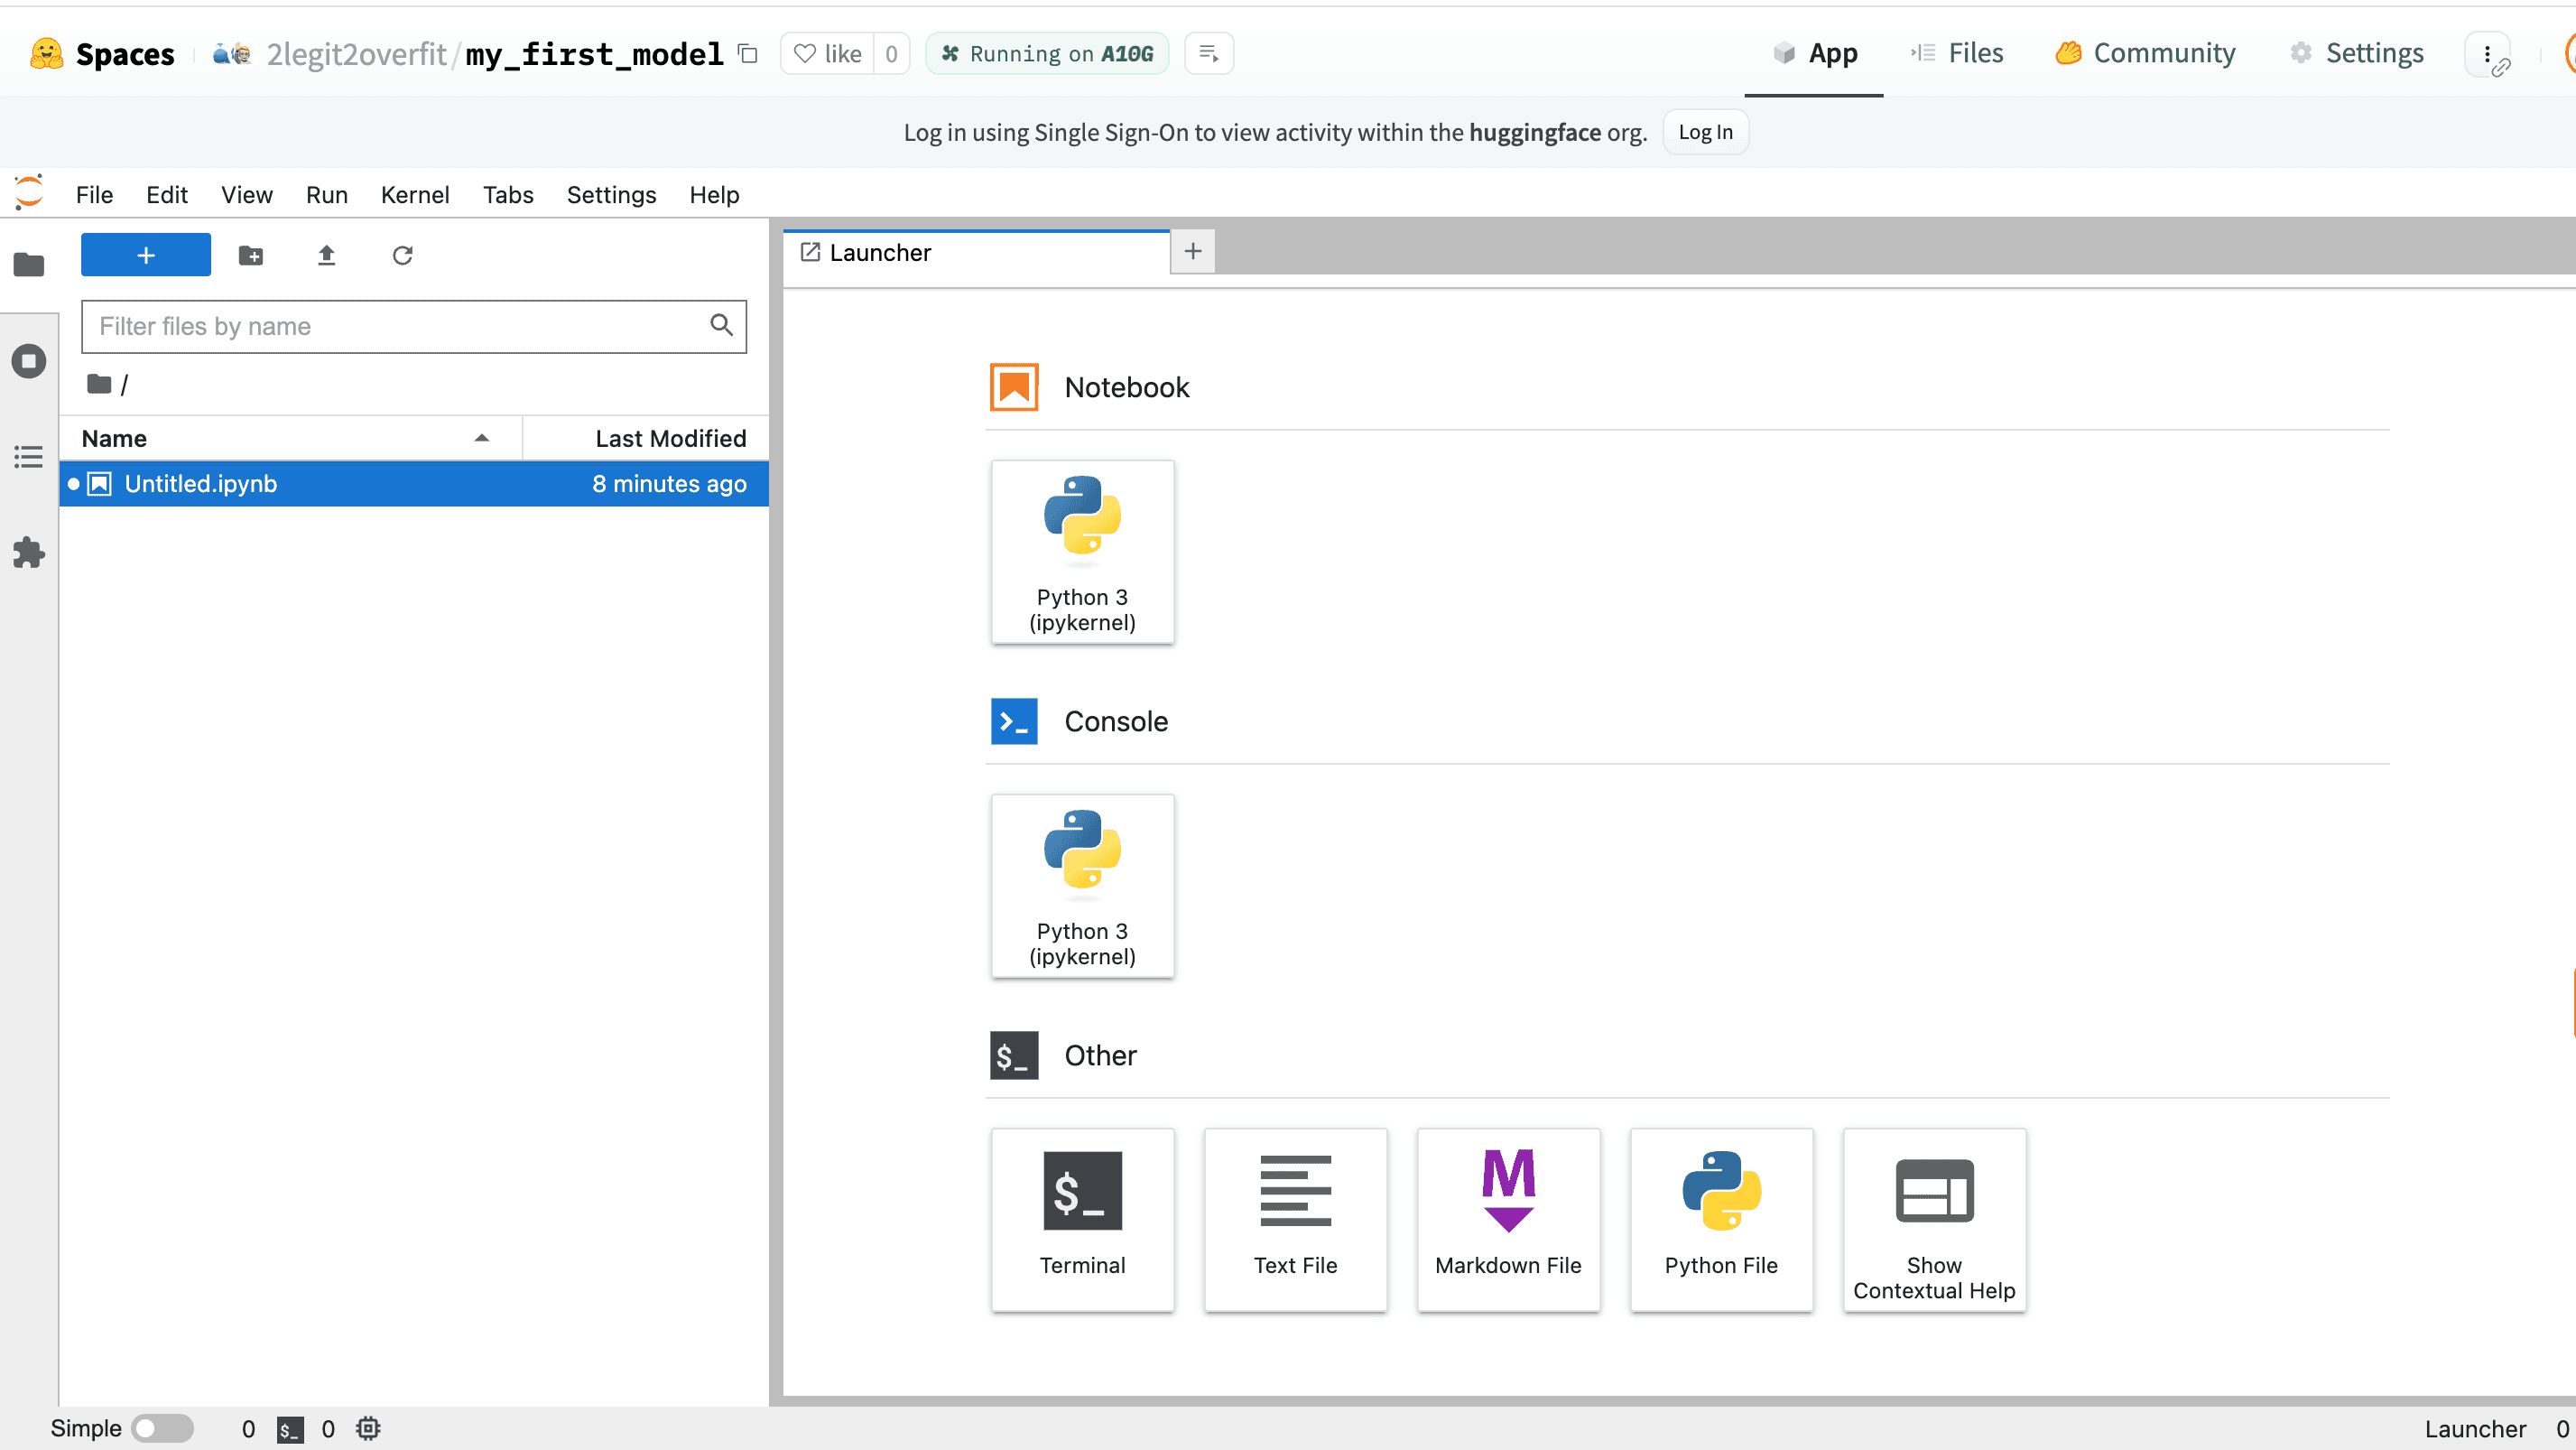Viewport: 2576px width, 1450px height.
Task: Click the like count 0
Action: pos(891,53)
